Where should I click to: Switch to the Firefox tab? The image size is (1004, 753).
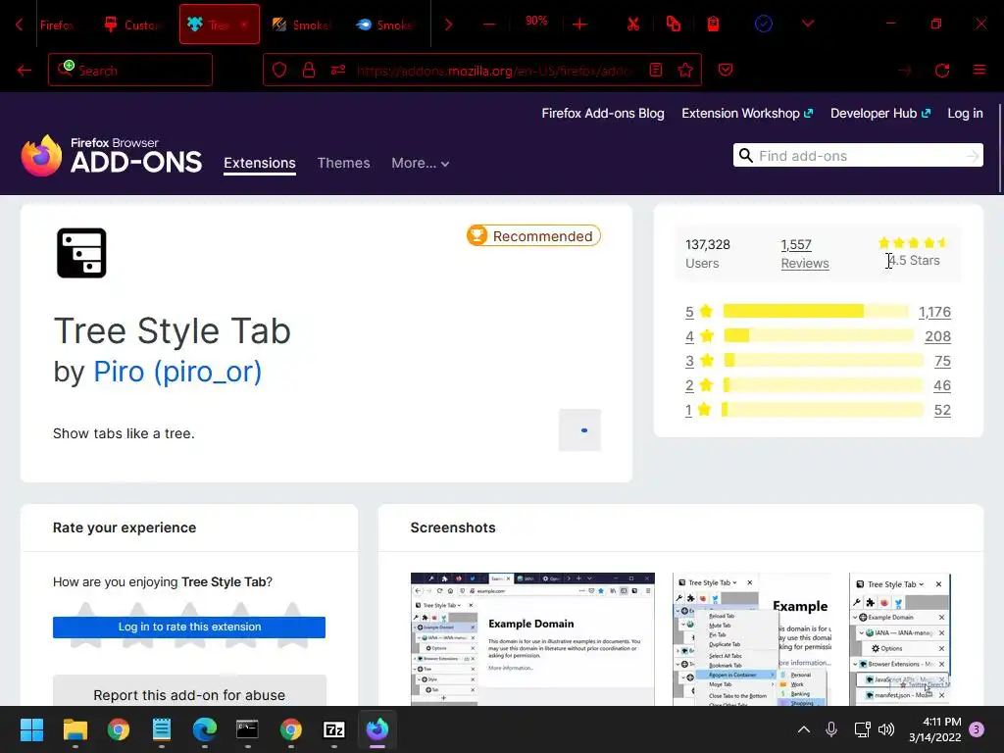click(x=56, y=25)
